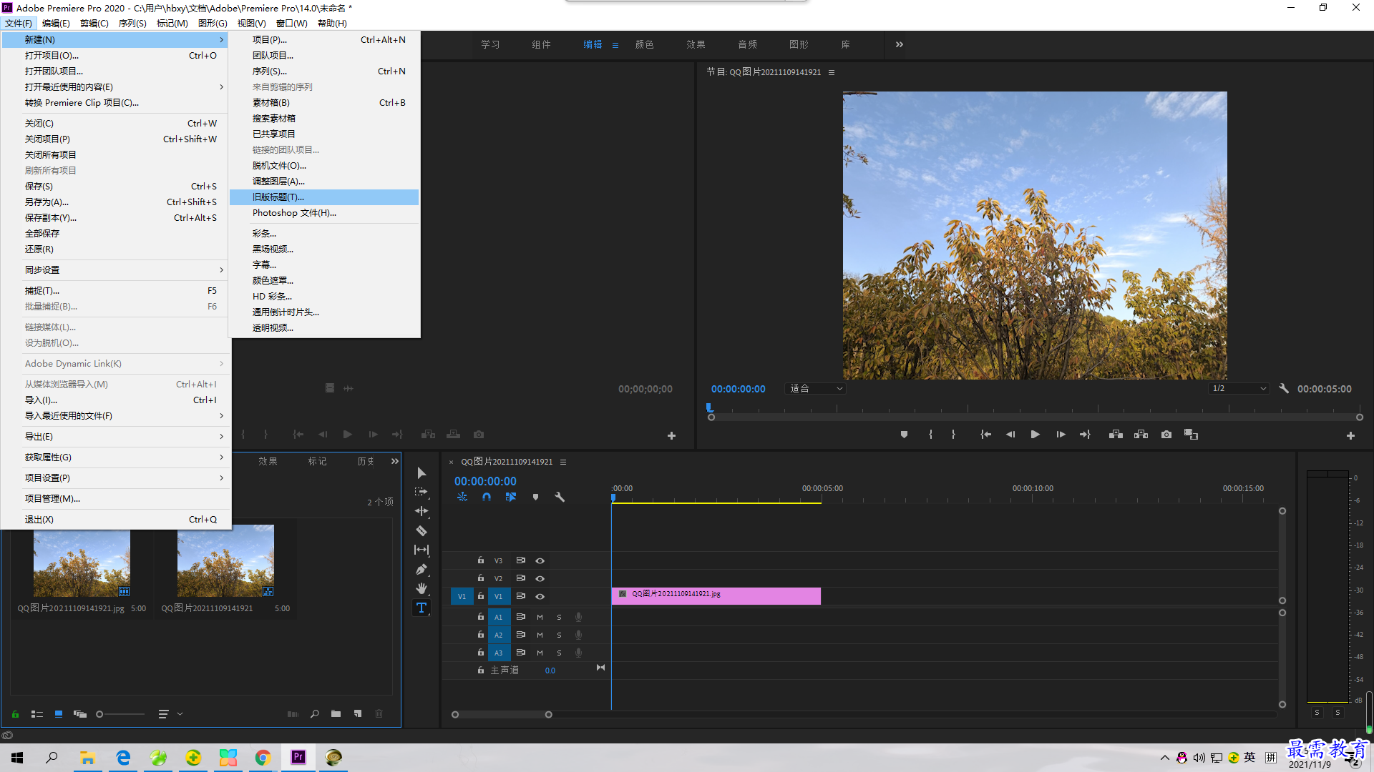Switch Project panel to list view

37,713
